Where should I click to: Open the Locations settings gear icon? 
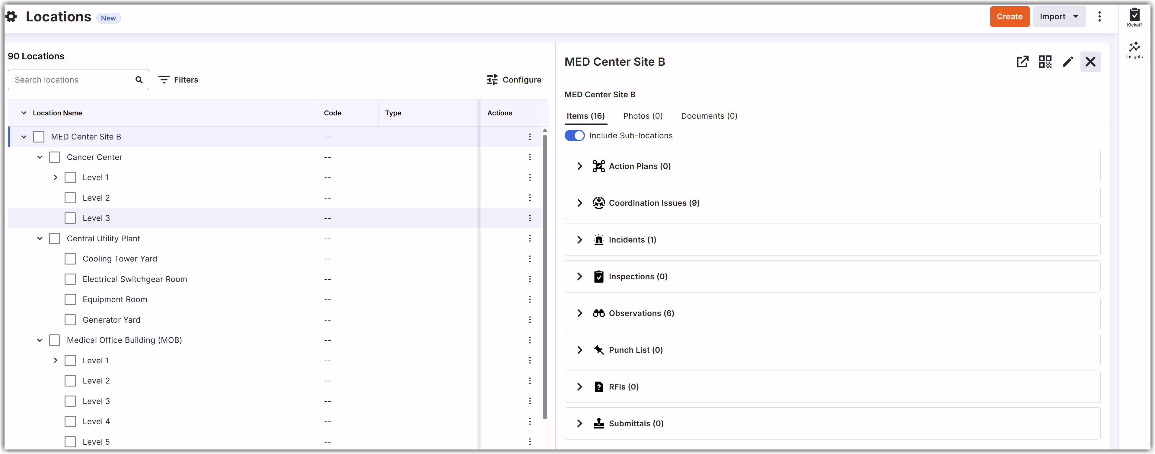click(12, 17)
